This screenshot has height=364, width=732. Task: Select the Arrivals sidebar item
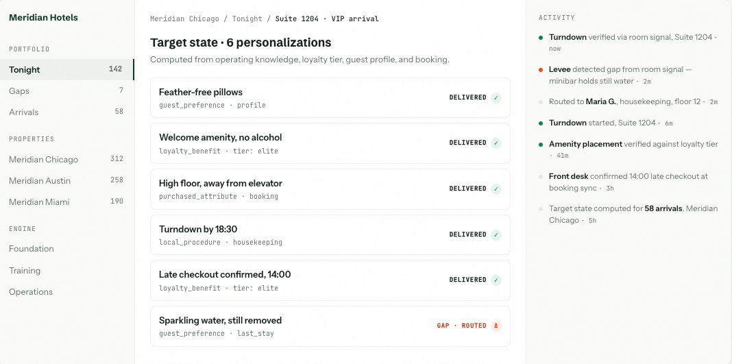click(66, 112)
